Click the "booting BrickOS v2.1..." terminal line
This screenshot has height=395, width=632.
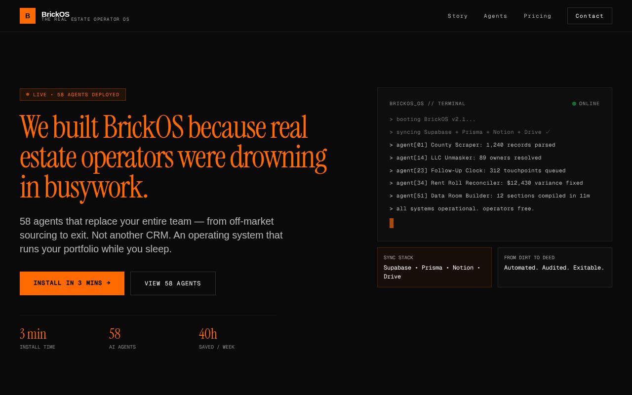pyautogui.click(x=433, y=119)
